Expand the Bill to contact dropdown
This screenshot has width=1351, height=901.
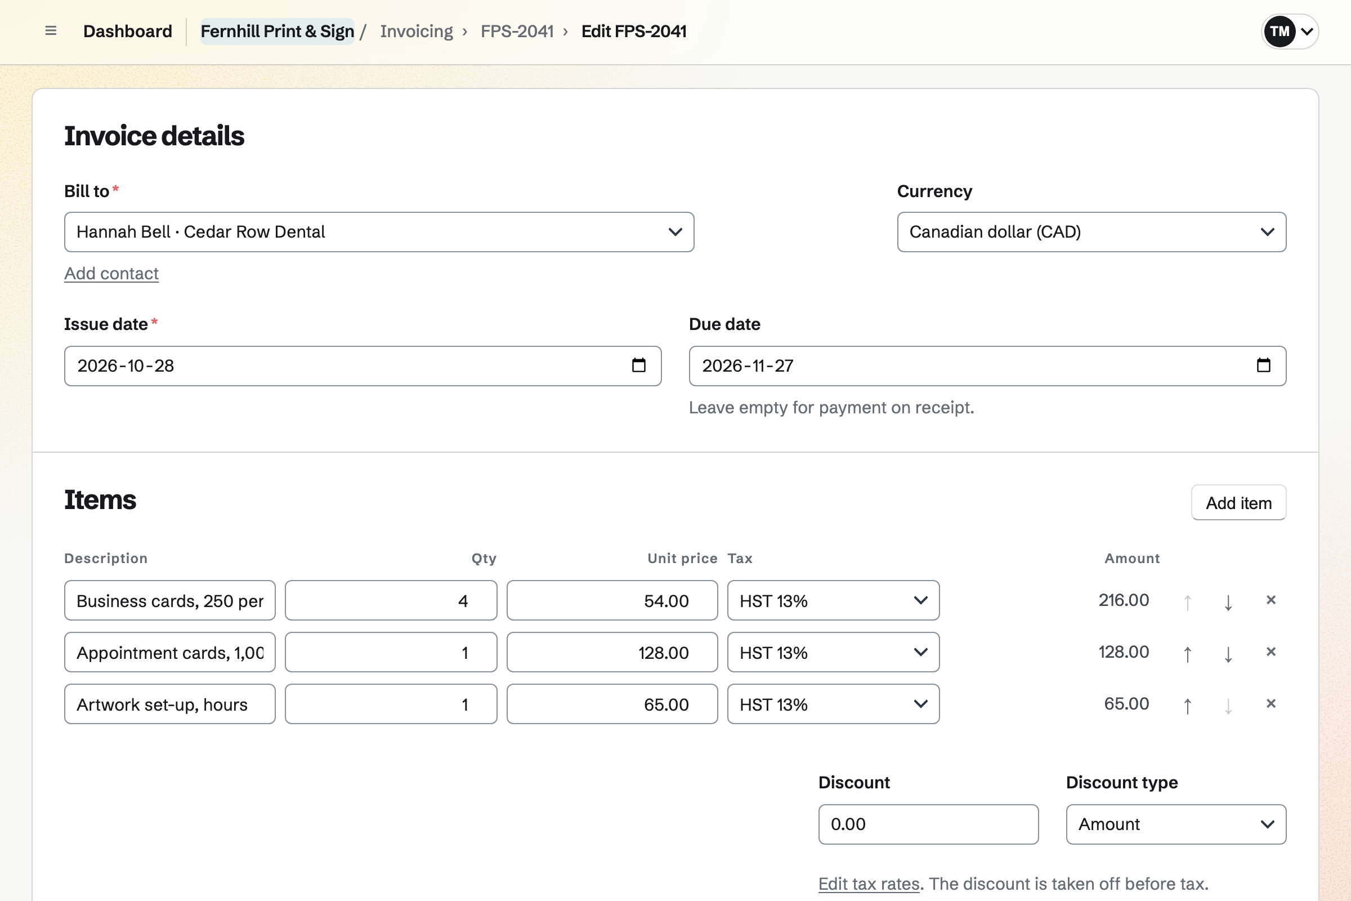[x=379, y=232]
